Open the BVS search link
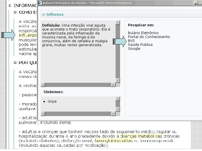Viewport: 202px width, 151px height. (x=131, y=41)
